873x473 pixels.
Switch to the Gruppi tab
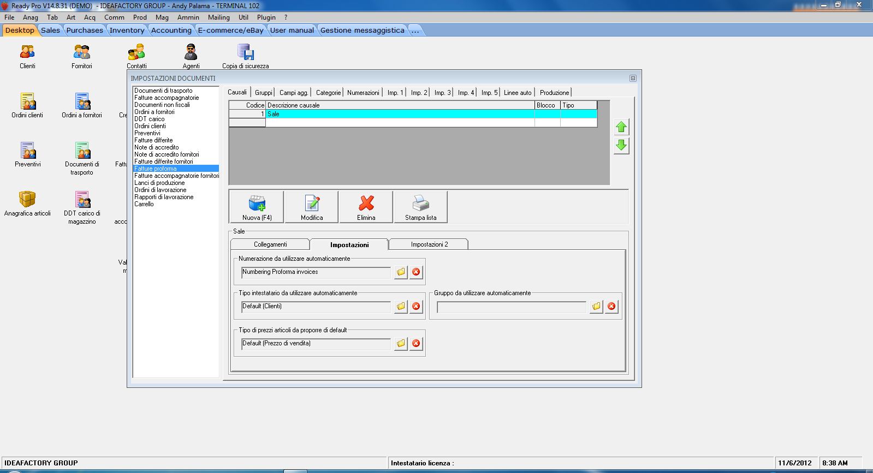click(264, 93)
